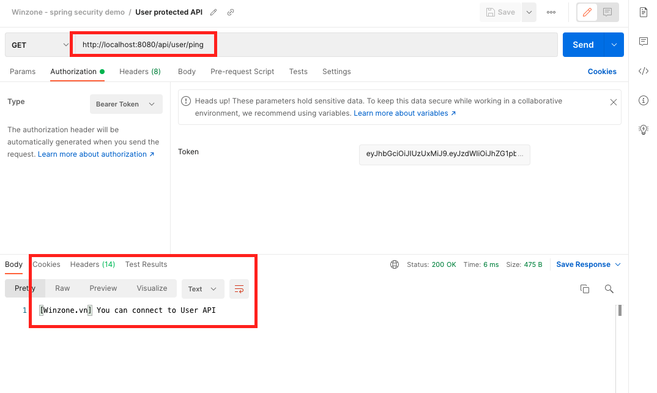This screenshot has height=393, width=657.
Task: Open the Settings tab
Action: click(336, 71)
